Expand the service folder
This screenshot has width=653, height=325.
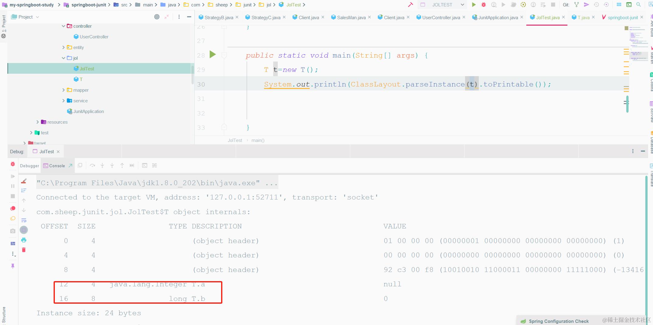[63, 101]
